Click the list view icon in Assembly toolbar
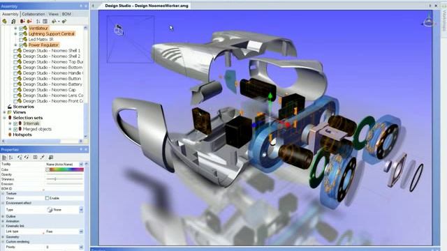This screenshot has width=447, height=251. (x=45, y=22)
